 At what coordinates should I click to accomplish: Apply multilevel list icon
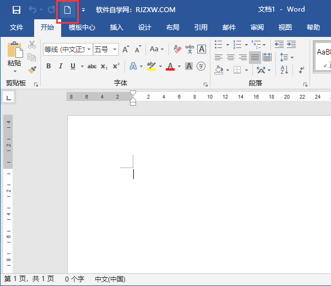pyautogui.click(x=256, y=45)
